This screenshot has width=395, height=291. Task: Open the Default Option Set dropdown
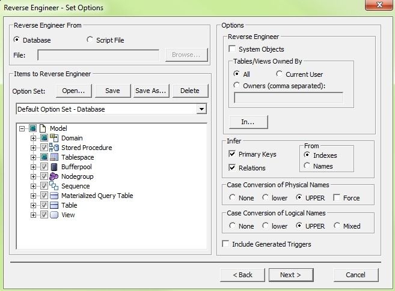(x=201, y=109)
